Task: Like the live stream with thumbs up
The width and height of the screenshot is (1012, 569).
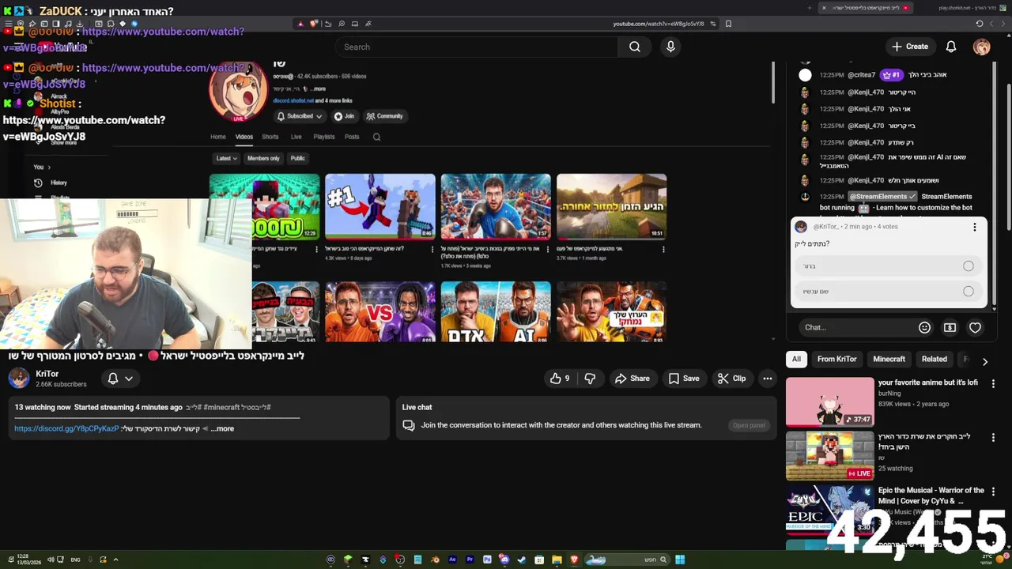Action: (x=561, y=379)
